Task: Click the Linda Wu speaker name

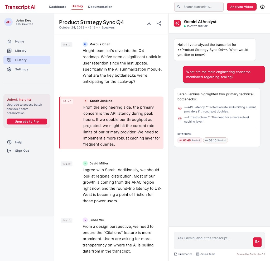Action: tap(97, 220)
